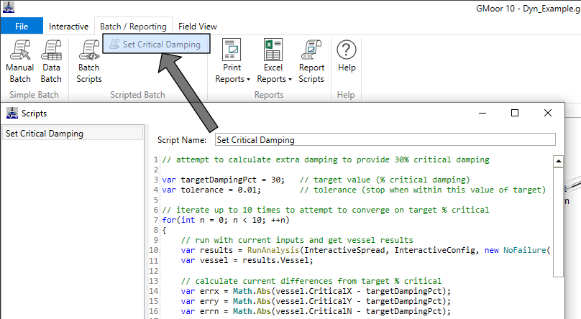Click the Help question mark icon
This screenshot has height=319, width=581.
[347, 50]
